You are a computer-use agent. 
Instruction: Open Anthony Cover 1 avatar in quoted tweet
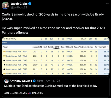click(7, 81)
